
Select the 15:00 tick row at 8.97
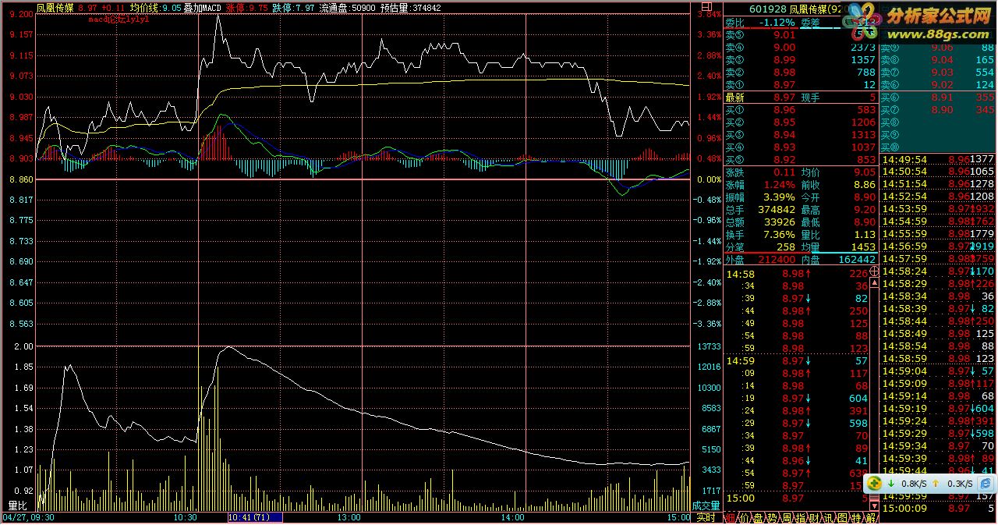pos(797,498)
